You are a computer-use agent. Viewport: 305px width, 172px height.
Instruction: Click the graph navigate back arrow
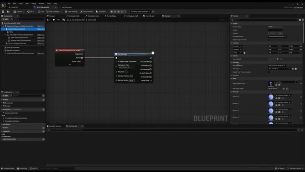[54, 20]
